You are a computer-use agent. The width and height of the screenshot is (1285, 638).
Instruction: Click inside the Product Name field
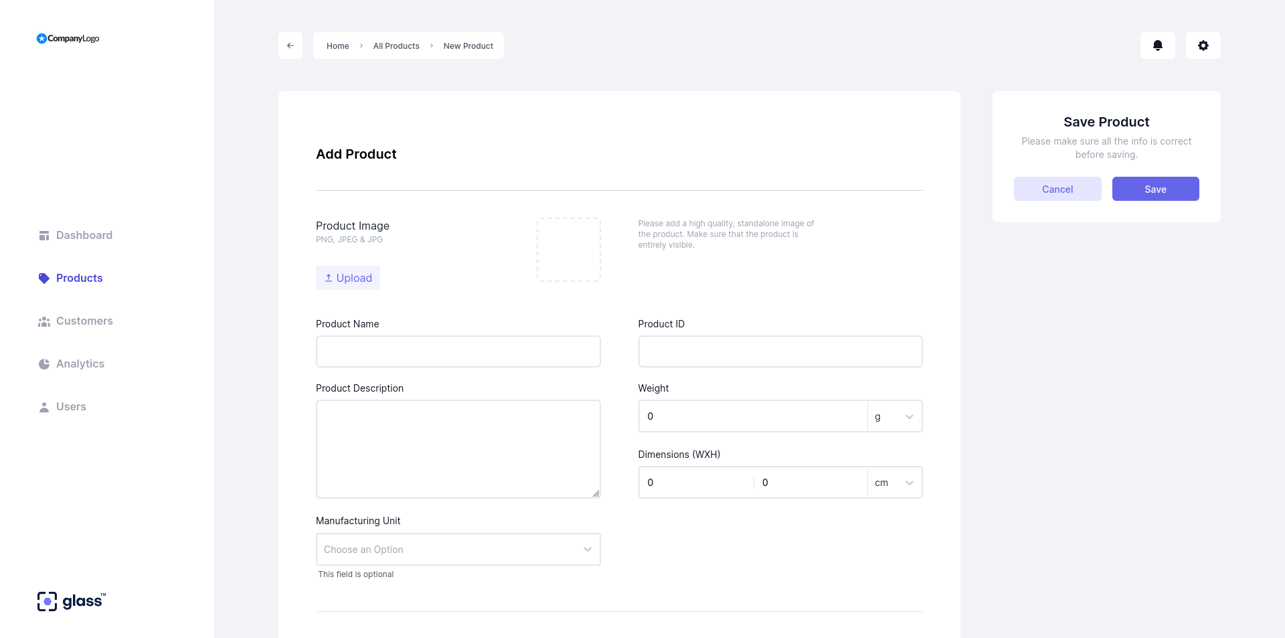pos(458,351)
